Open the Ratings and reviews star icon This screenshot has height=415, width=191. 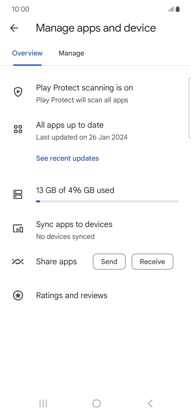pyautogui.click(x=18, y=296)
